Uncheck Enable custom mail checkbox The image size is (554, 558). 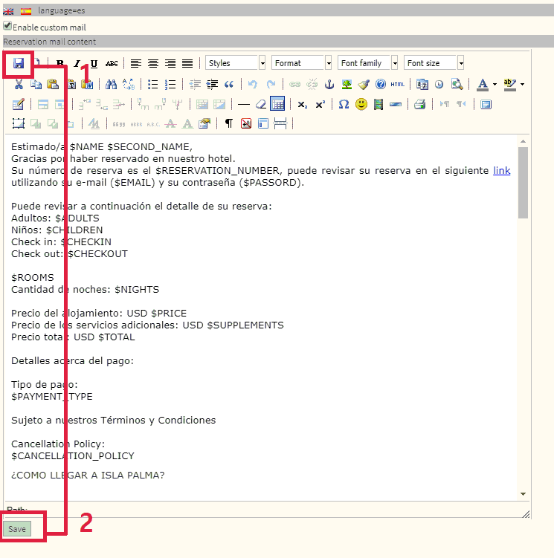(x=7, y=26)
